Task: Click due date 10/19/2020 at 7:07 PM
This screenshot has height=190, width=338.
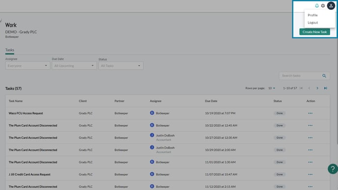Action: point(220,113)
